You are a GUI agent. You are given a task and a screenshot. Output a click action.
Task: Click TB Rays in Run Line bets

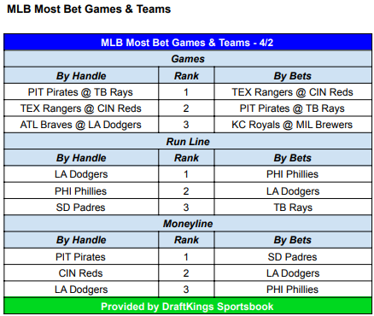tap(293, 208)
